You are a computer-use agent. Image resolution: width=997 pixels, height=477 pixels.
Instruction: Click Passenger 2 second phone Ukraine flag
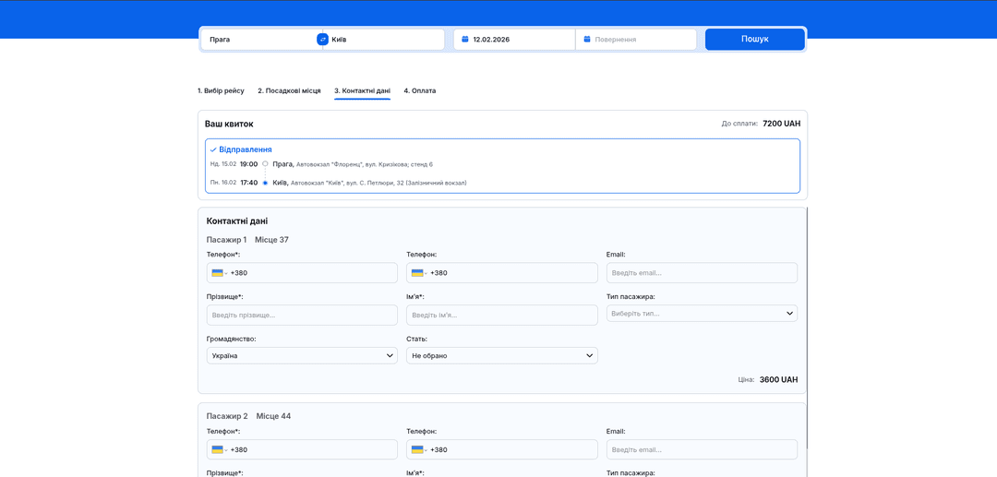click(417, 450)
